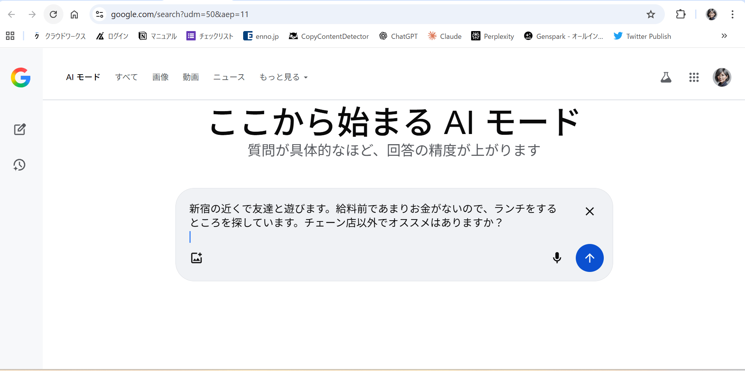Start voice input with the microphone icon

coord(557,258)
